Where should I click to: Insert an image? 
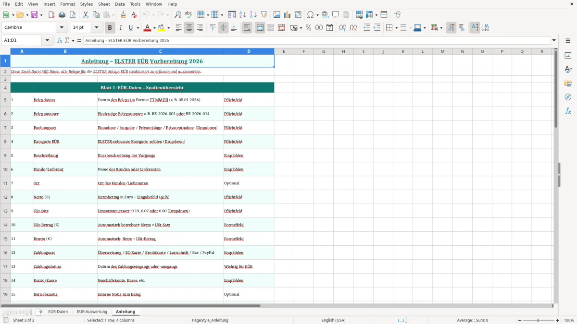coord(277,15)
